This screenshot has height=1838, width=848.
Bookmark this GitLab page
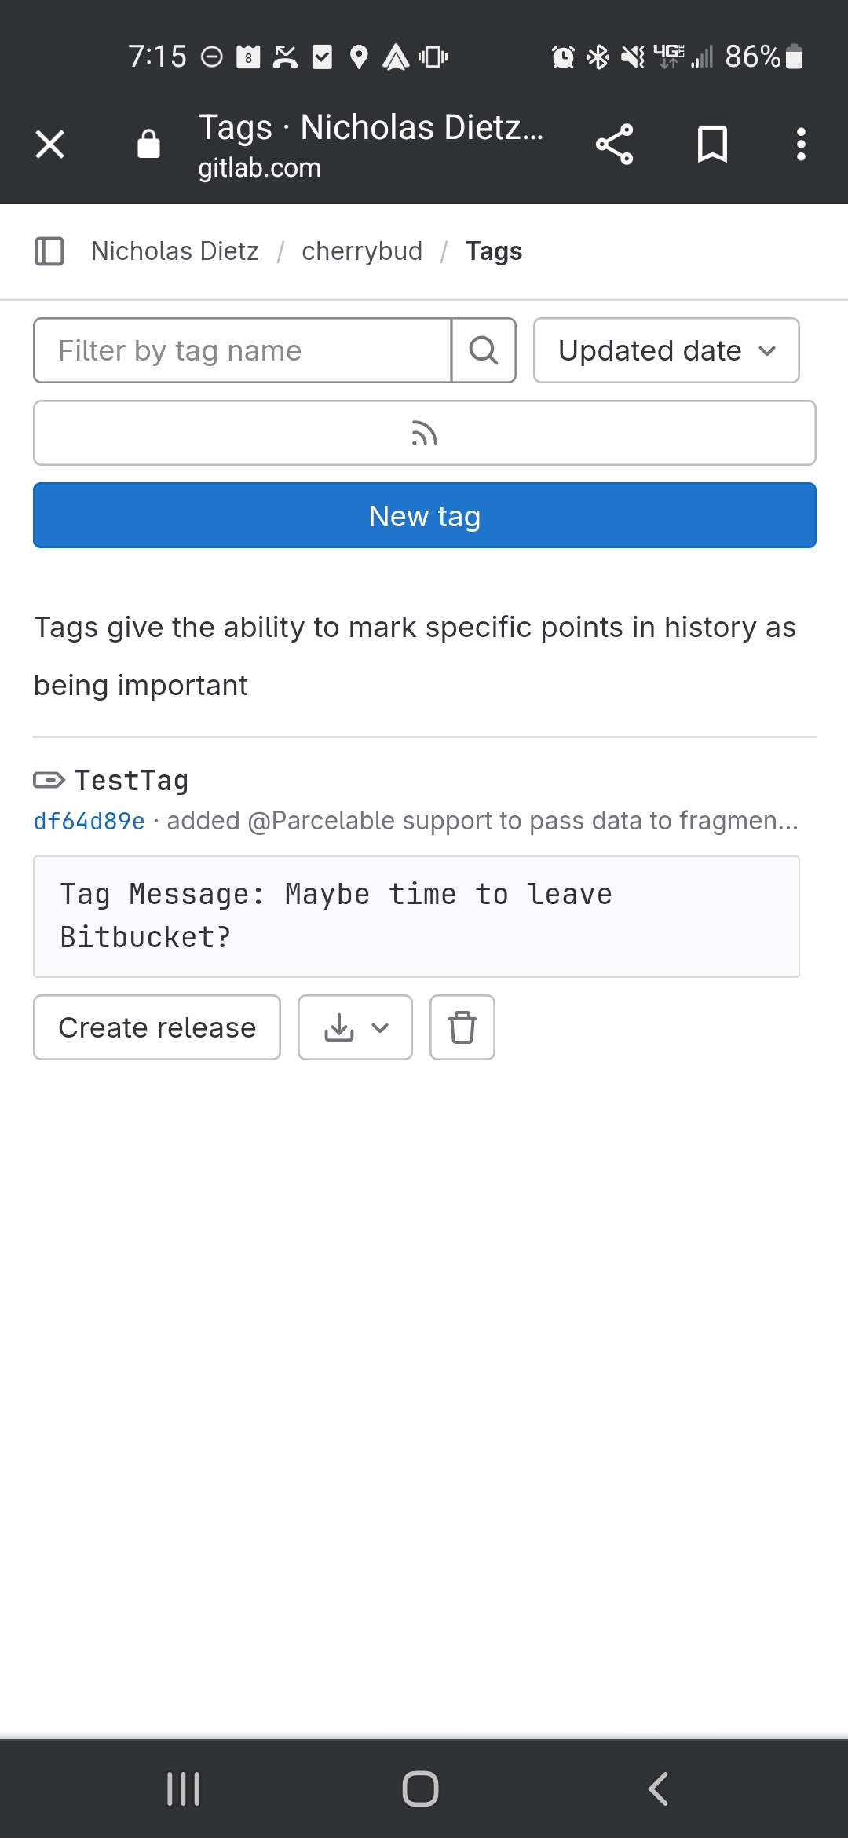pos(713,143)
